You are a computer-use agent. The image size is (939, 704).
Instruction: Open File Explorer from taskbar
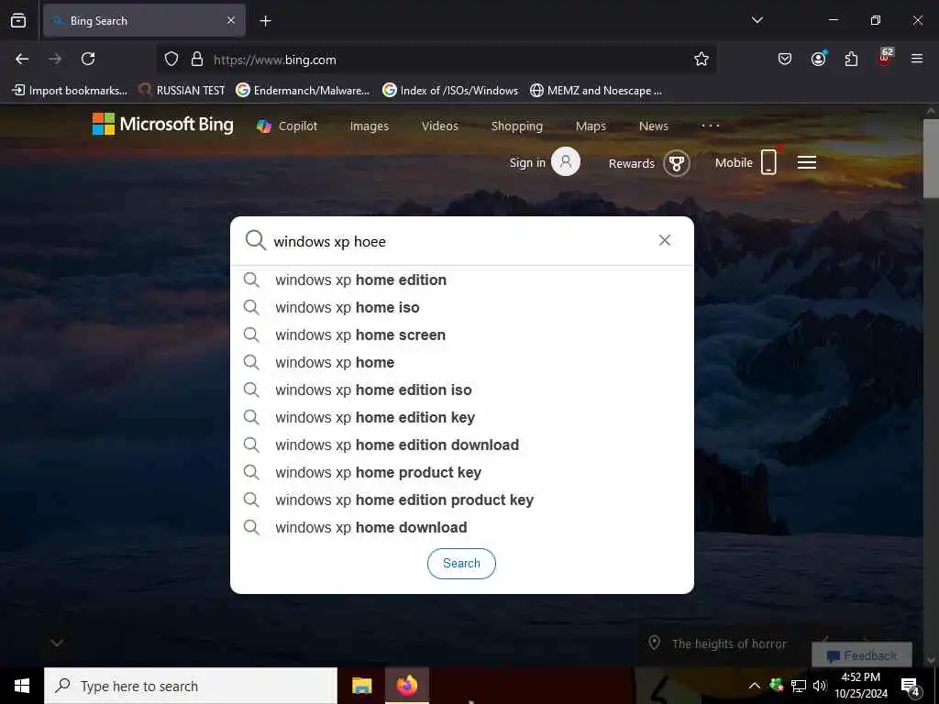click(x=361, y=686)
